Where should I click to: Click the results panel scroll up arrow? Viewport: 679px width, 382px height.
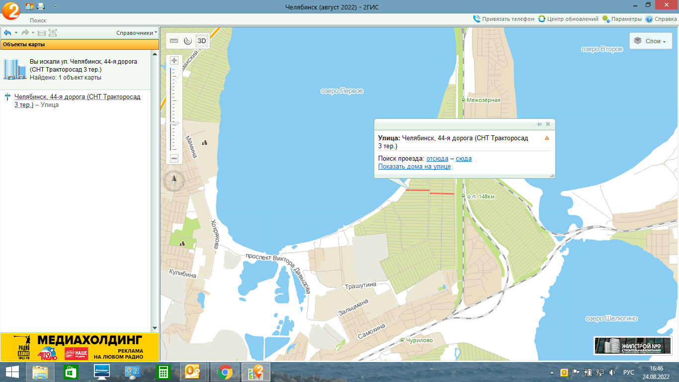coord(155,53)
